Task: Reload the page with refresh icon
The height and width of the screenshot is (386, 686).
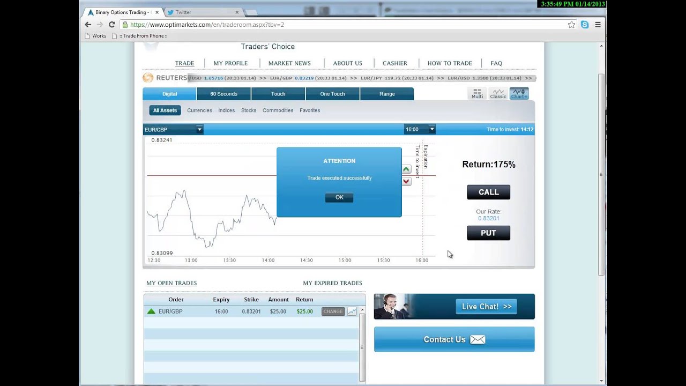Action: click(111, 25)
